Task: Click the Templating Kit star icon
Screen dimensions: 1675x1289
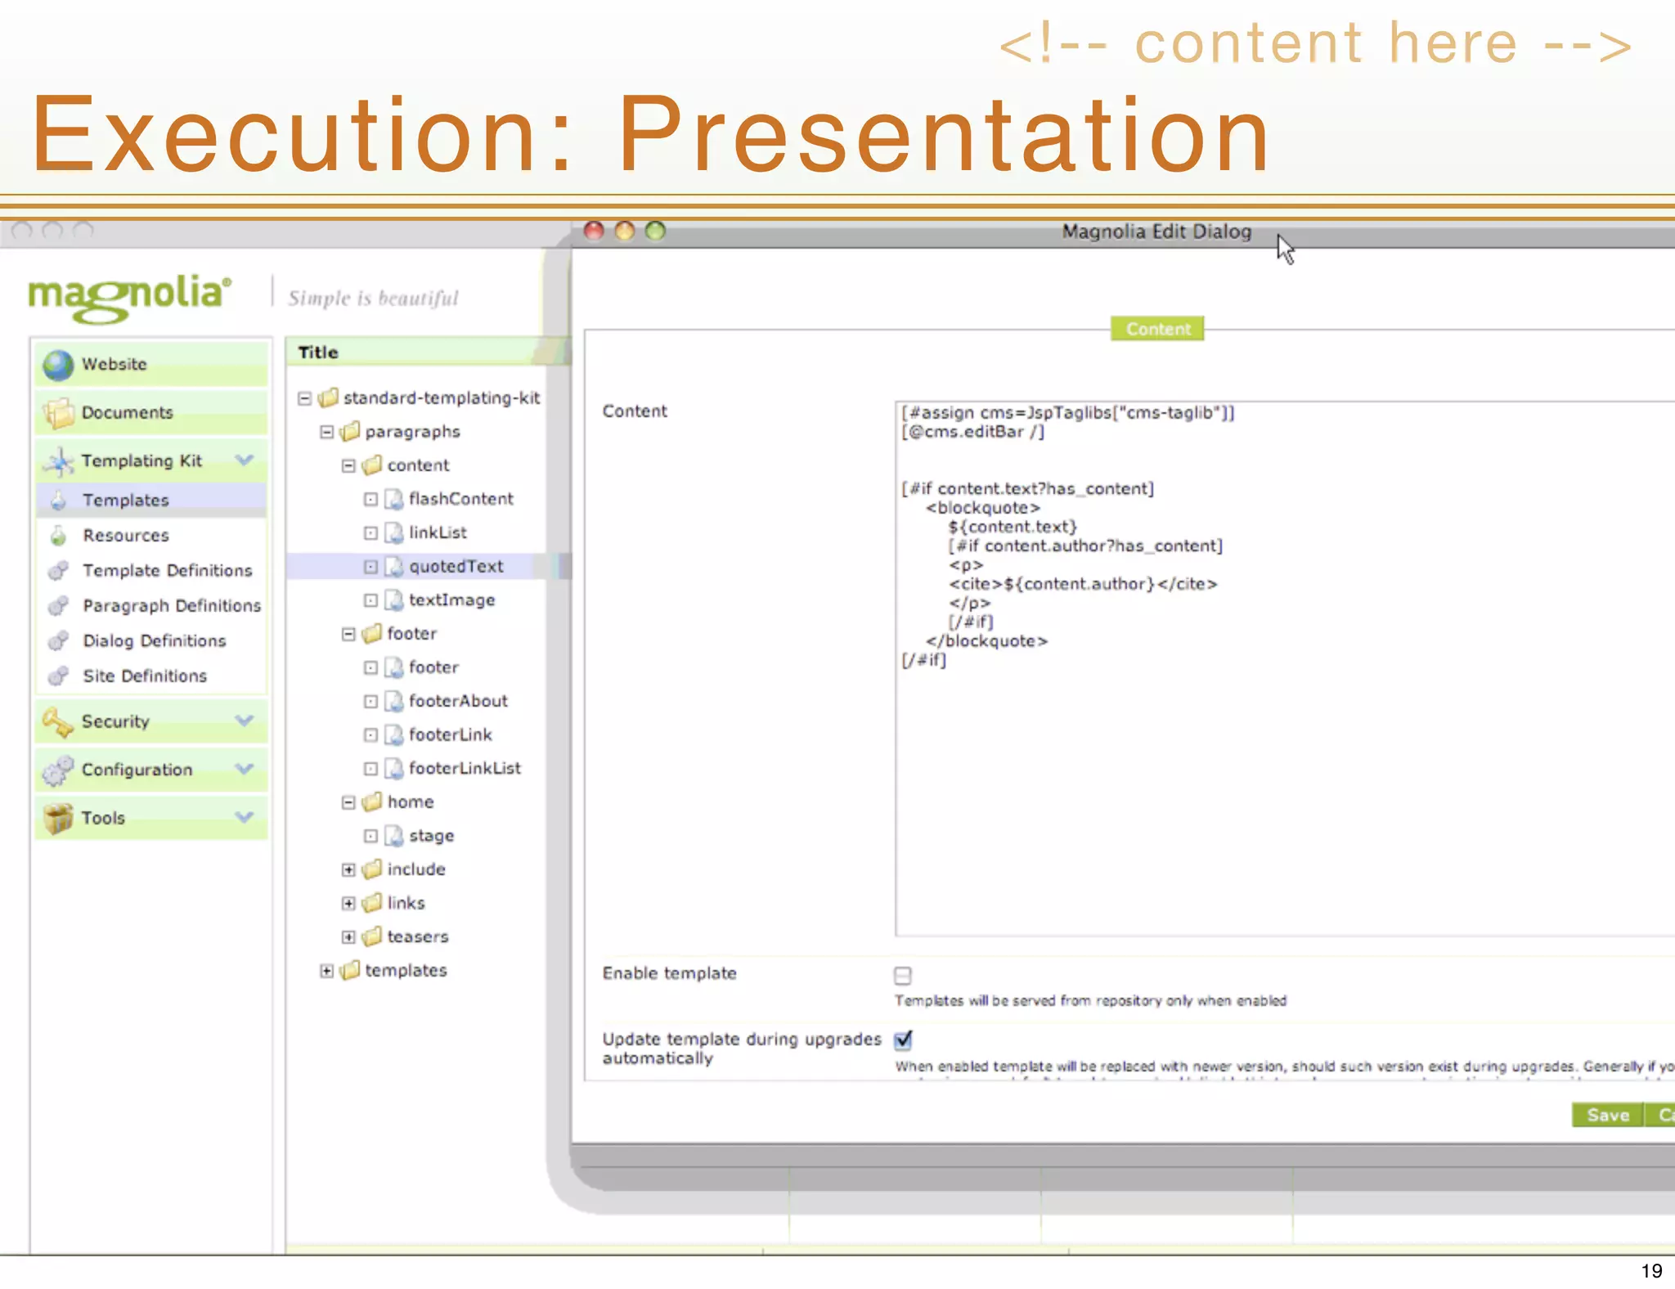Action: (x=59, y=461)
